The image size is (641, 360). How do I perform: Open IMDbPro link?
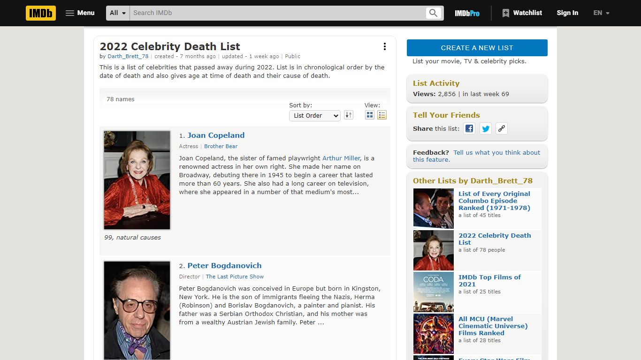point(467,13)
